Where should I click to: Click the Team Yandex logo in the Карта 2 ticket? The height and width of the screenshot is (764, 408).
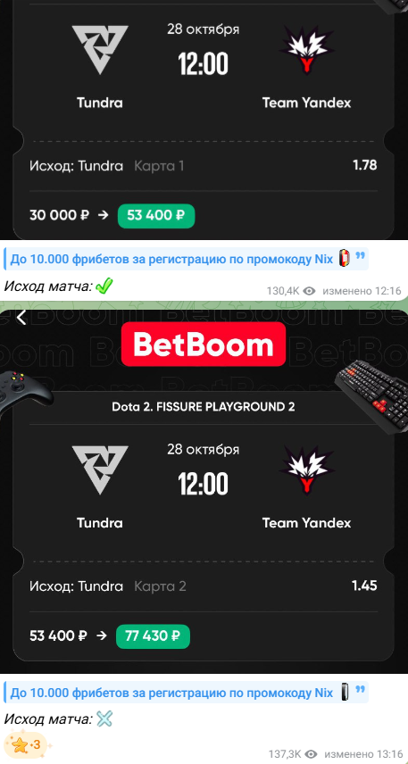pos(306,470)
